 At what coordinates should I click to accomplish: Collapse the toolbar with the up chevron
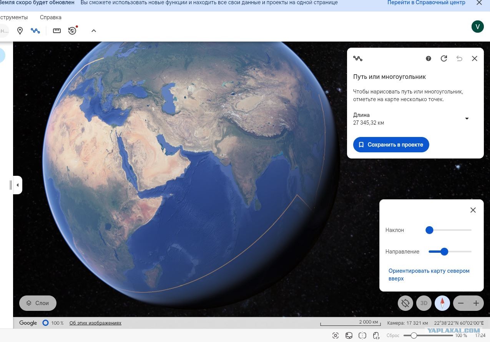pos(93,31)
